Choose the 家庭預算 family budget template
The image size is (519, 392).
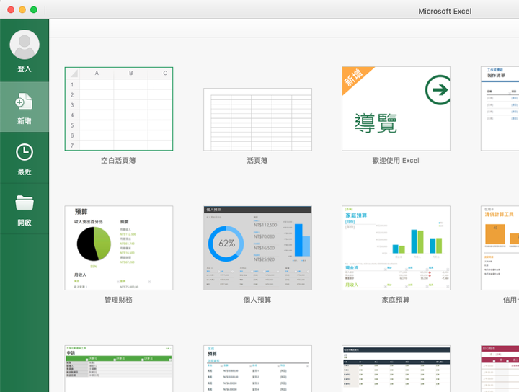396,248
